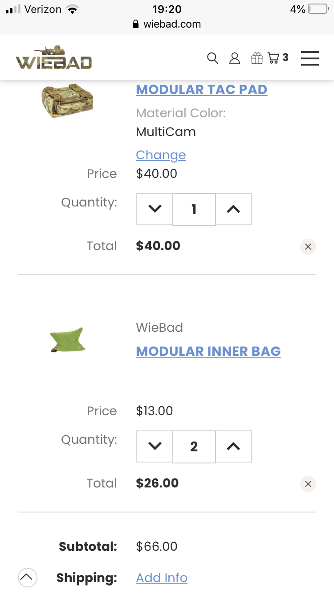Tap the scroll-to-top arrow circle
Image resolution: width=334 pixels, height=595 pixels.
(x=27, y=578)
